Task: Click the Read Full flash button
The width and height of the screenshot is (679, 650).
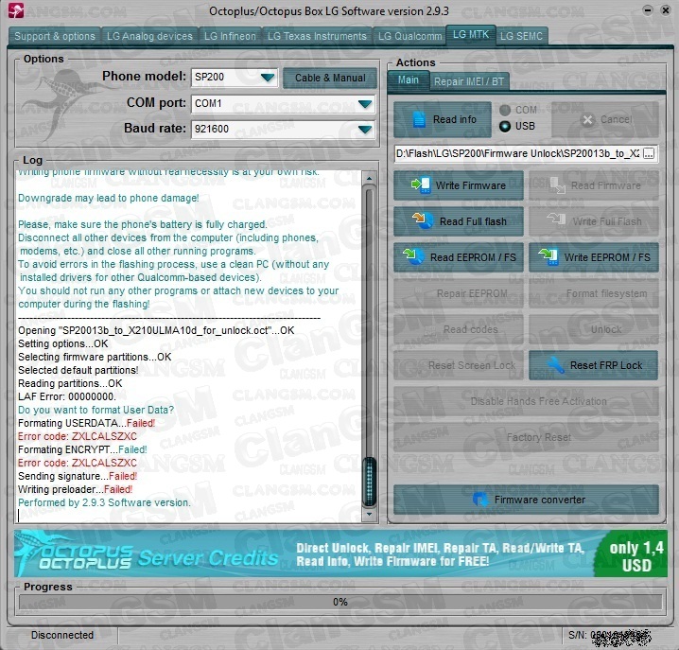Action: (x=459, y=221)
